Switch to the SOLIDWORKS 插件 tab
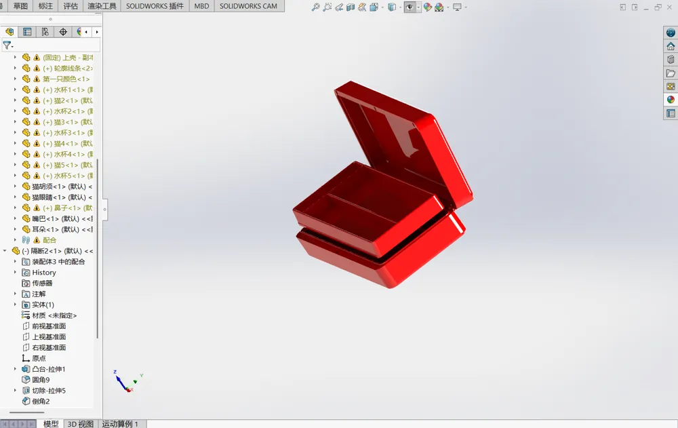Viewport: 678px width, 428px height. pos(155,6)
